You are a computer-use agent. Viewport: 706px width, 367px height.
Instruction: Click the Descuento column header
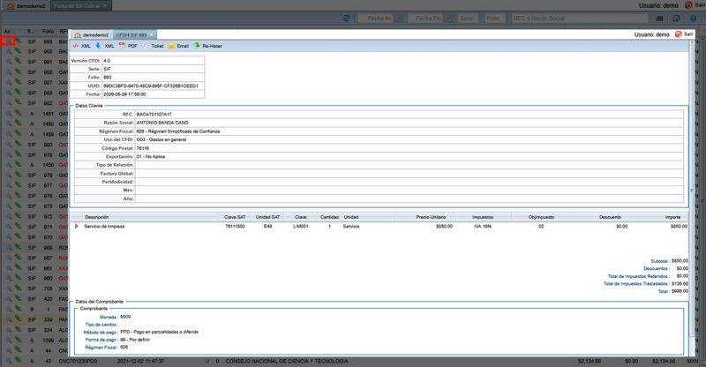[x=599, y=217]
